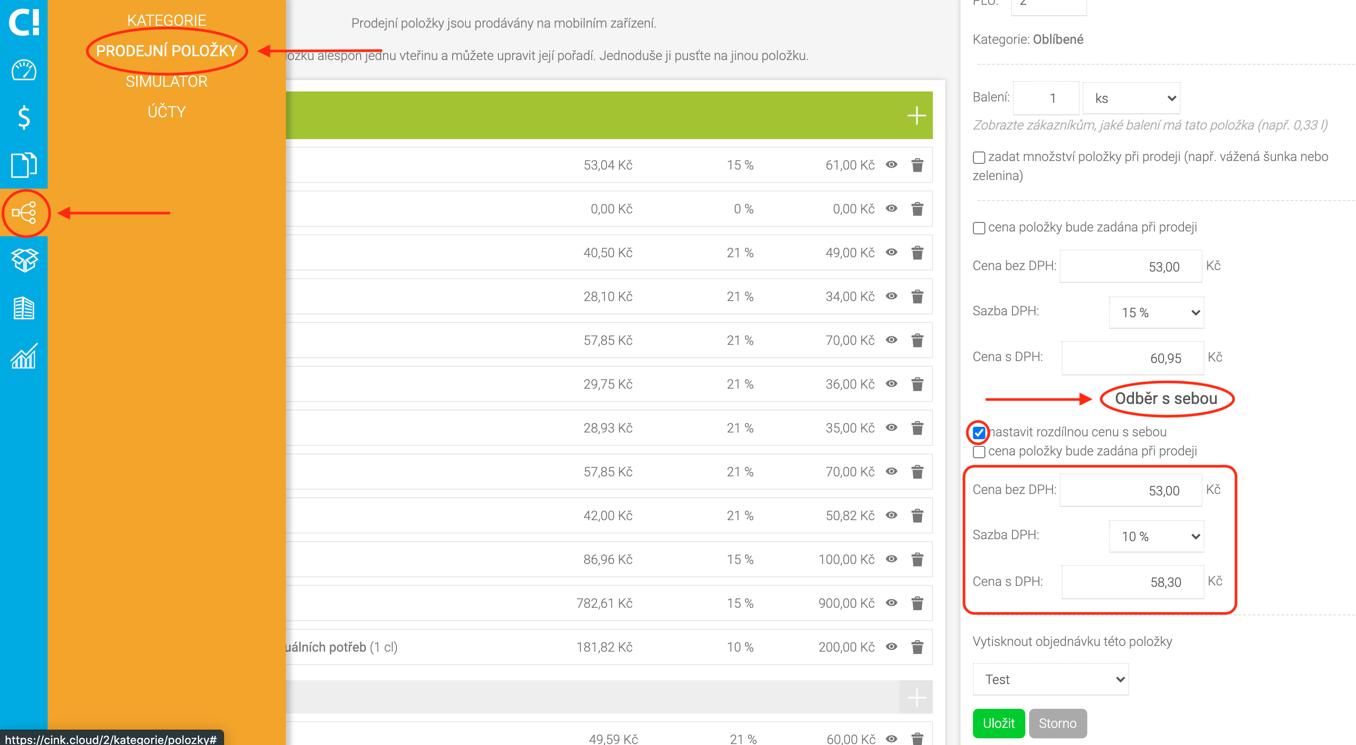
Task: Toggle visibility of the 50,82 Kč item
Action: (x=891, y=515)
